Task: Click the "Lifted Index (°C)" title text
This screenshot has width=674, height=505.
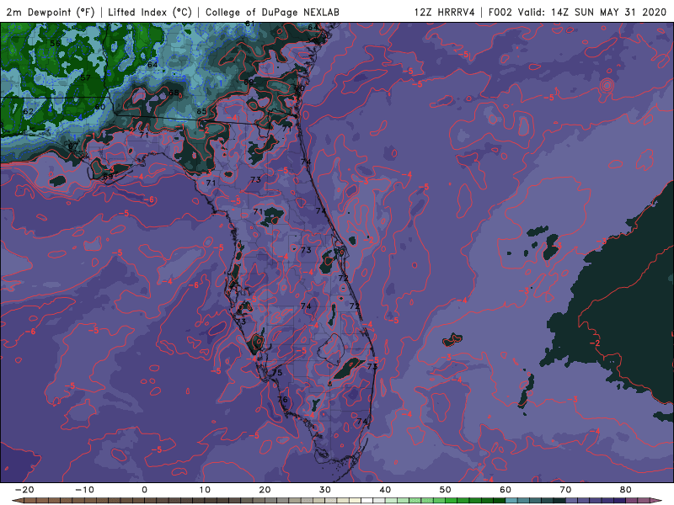Action: click(x=150, y=12)
